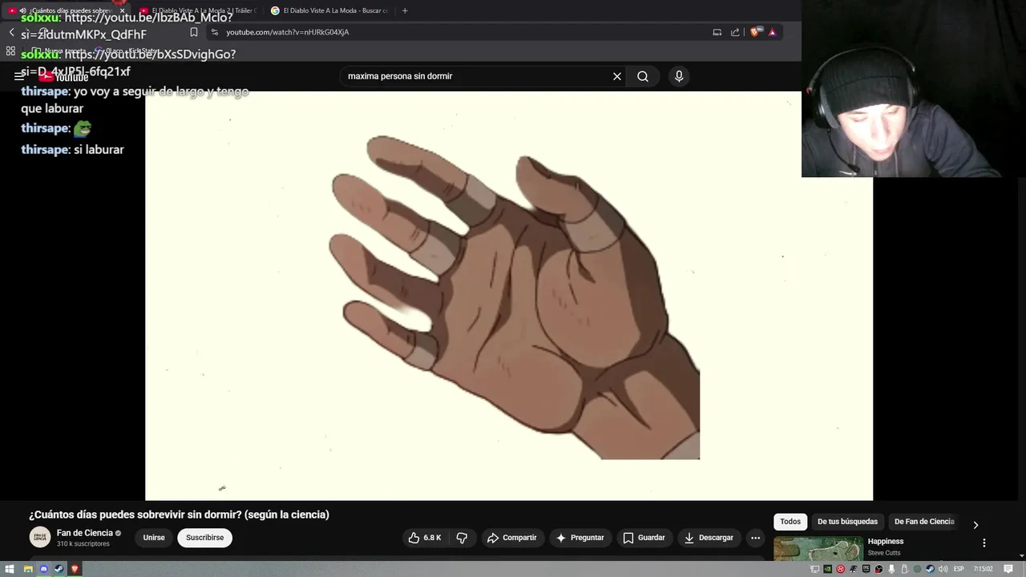This screenshot has height=577, width=1026.
Task: Open the Fan de Ciencia channel avatar
Action: coord(39,537)
